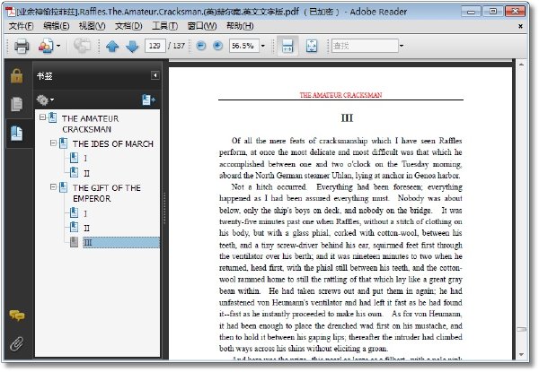Click the gray bookmark icon beside III
This screenshot has width=539, height=372.
coord(74,242)
